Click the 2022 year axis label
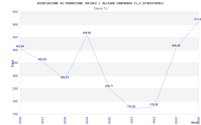This screenshot has height=125, width=201. tap(154, 120)
